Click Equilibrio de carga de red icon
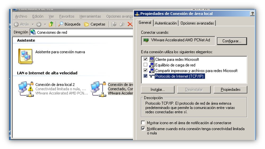 pos(152,65)
